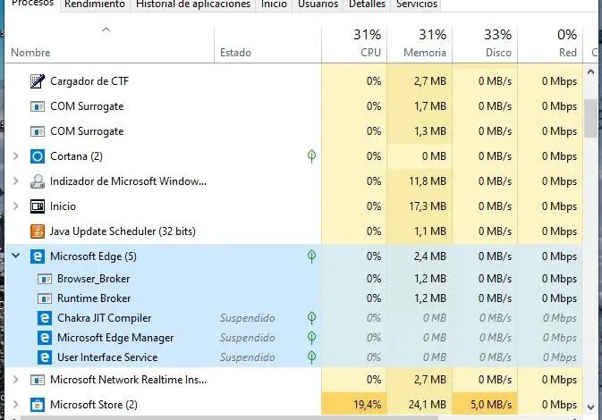Expand the Microsoft Store process group
The height and width of the screenshot is (420, 602).
coord(15,405)
